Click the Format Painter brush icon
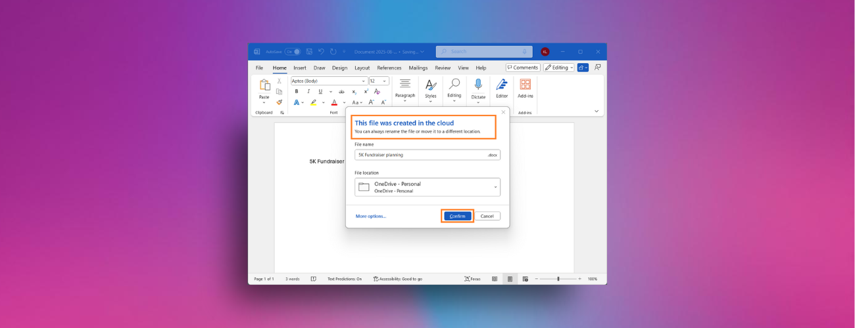 click(279, 102)
